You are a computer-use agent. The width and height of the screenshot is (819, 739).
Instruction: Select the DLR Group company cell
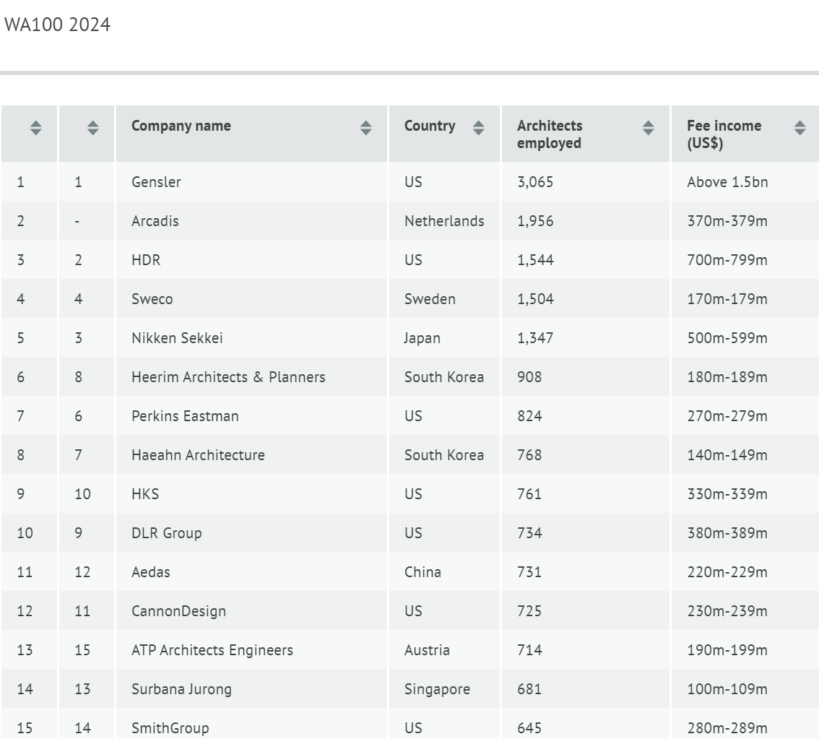pos(252,532)
